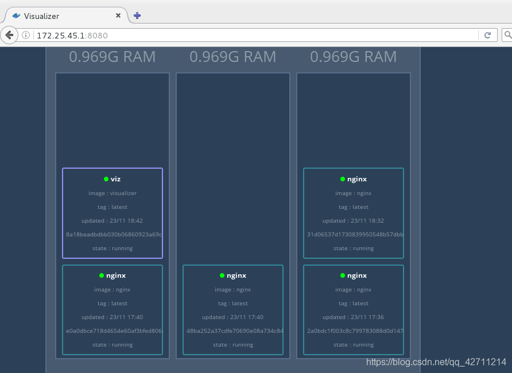512x373 pixels.
Task: Click the green status dot of the viz container
Action: pyautogui.click(x=106, y=179)
